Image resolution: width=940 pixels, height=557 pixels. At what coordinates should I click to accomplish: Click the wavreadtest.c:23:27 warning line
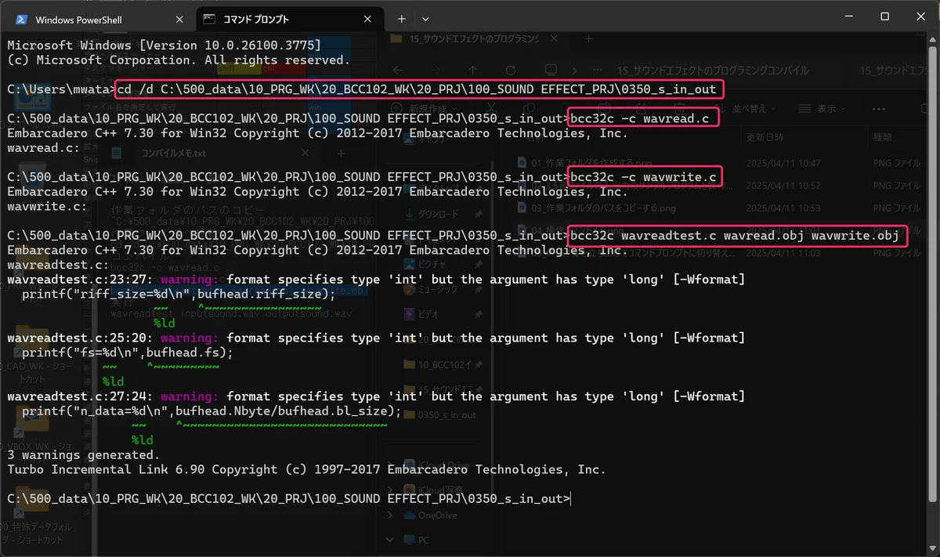376,280
